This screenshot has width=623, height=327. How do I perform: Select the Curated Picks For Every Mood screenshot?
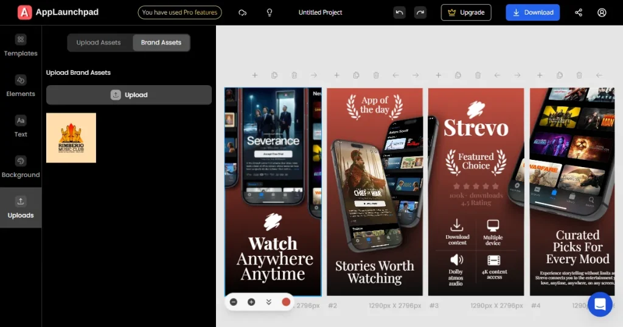coord(572,191)
